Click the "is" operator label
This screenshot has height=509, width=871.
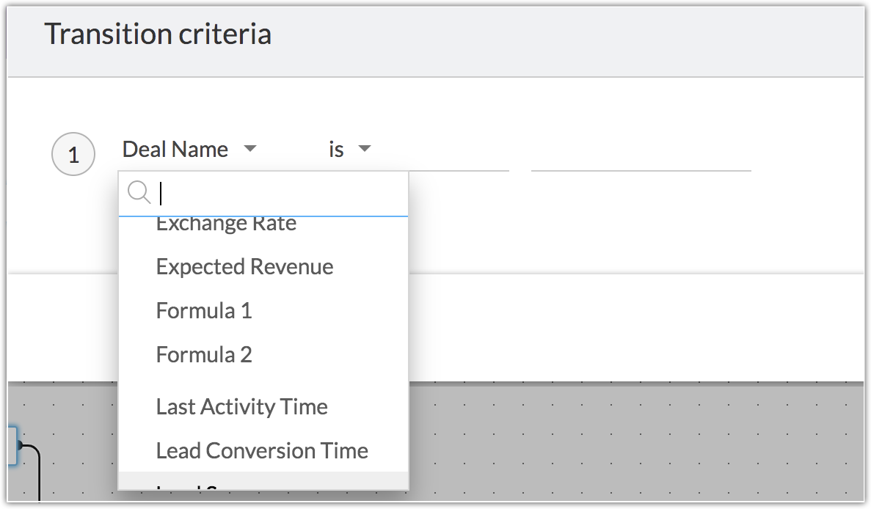(x=336, y=150)
